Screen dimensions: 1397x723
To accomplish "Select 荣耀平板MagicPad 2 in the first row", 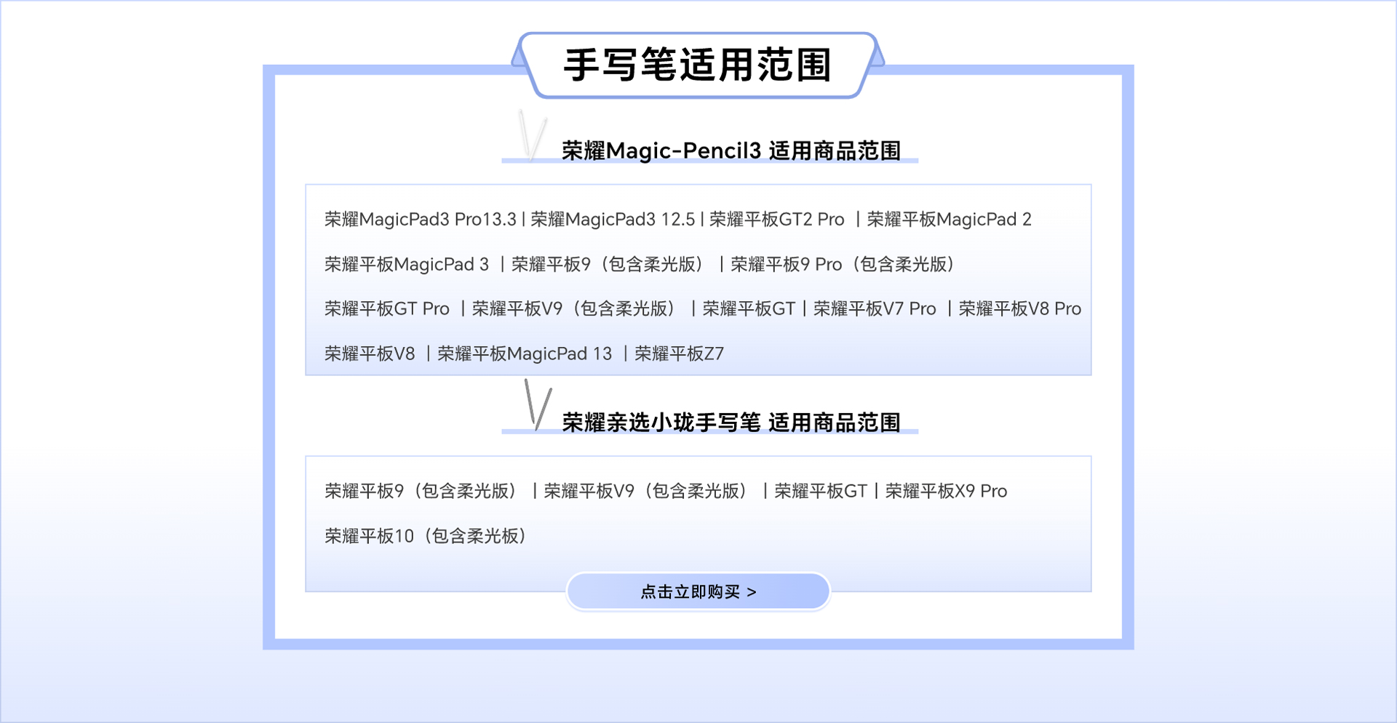I will pyautogui.click(x=949, y=220).
